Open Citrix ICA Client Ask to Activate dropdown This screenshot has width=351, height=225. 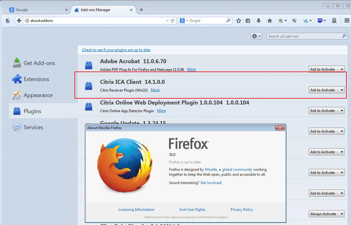[326, 90]
